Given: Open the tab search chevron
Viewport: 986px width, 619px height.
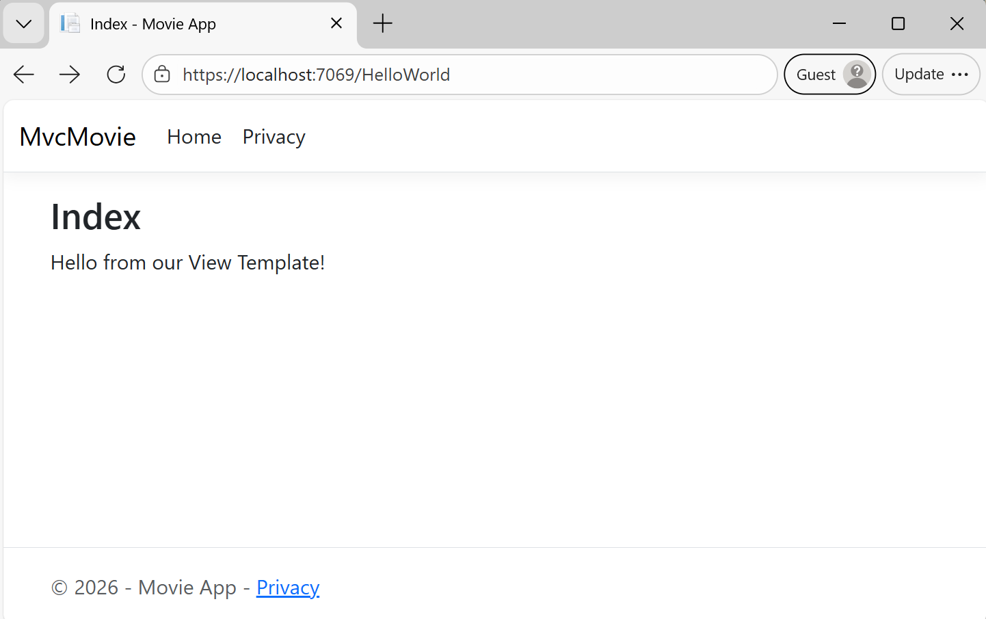Looking at the screenshot, I should (24, 23).
